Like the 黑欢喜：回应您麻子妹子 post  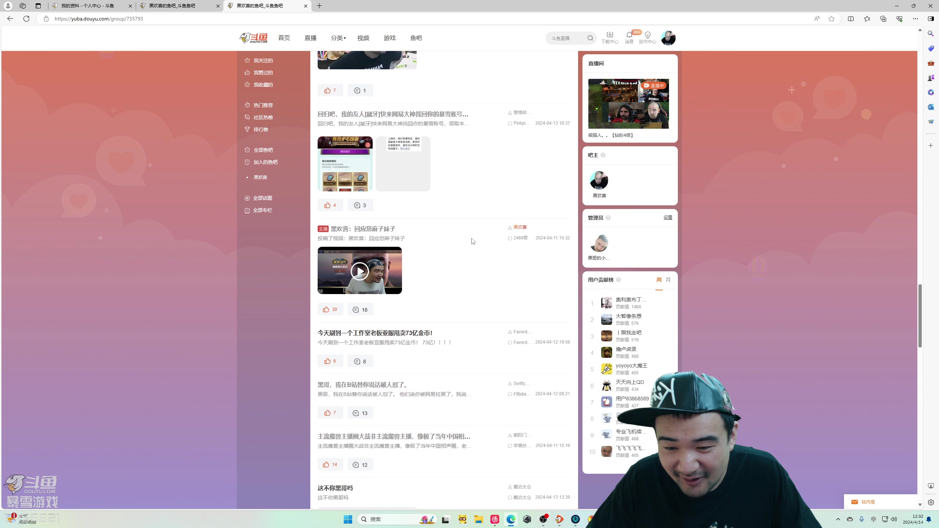(x=330, y=309)
